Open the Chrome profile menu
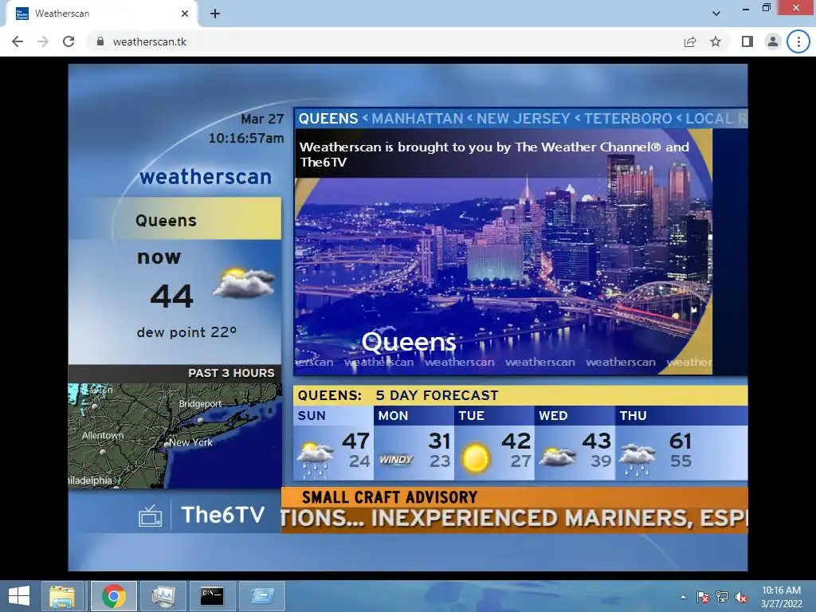The image size is (816, 612). (x=773, y=41)
